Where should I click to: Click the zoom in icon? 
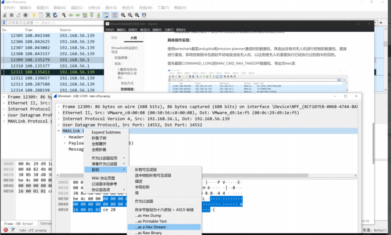(x=123, y=15)
